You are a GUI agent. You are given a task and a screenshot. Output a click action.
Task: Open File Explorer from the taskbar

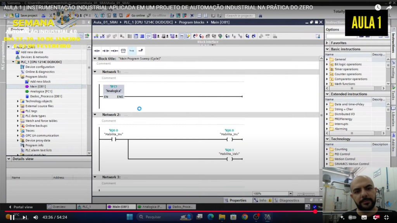[222, 217]
